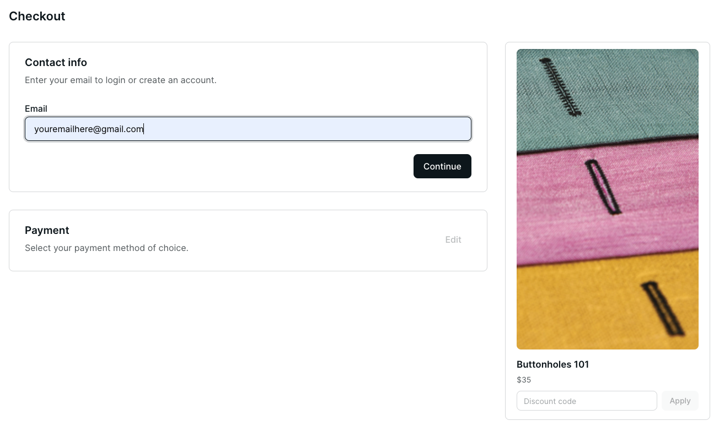Screen dimensions: 719x426
Task: Click the text cursor position in the email field
Action: [x=144, y=128]
